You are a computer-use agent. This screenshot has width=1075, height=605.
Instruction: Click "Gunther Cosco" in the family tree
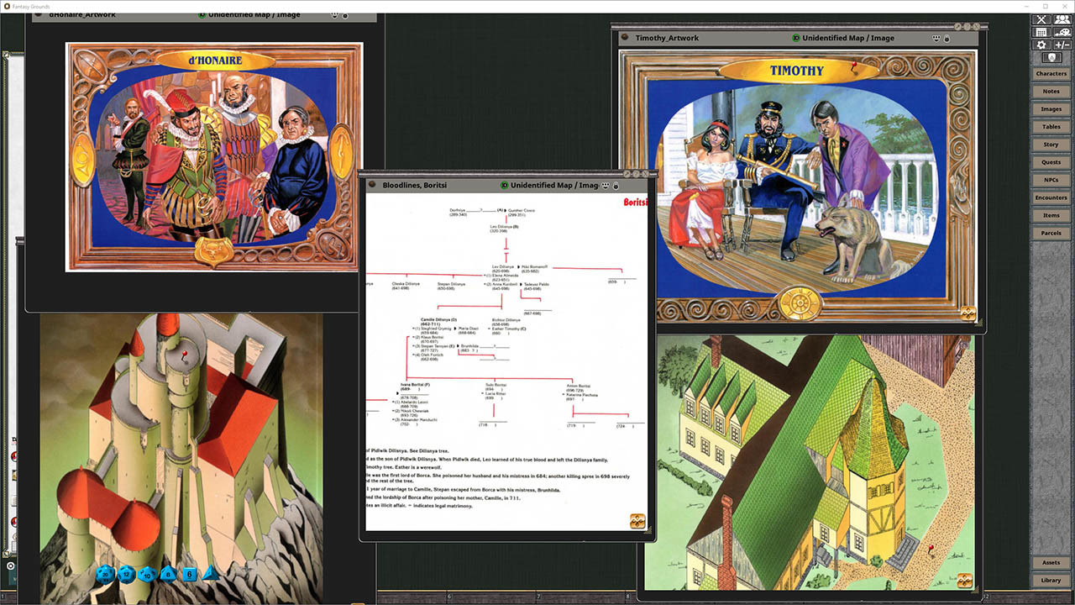(522, 210)
